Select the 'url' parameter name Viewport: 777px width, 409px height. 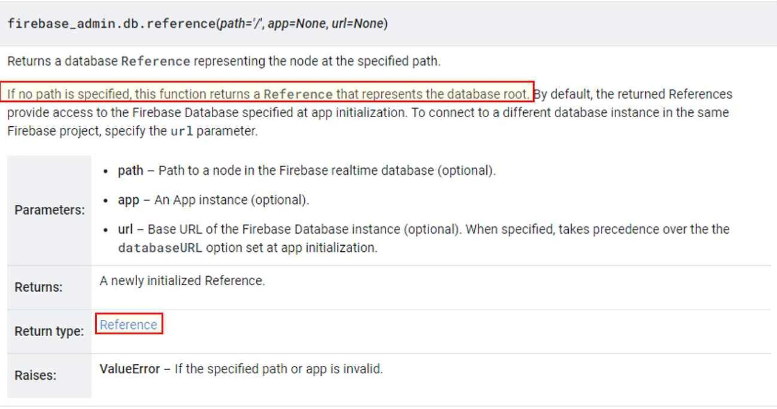tap(125, 229)
